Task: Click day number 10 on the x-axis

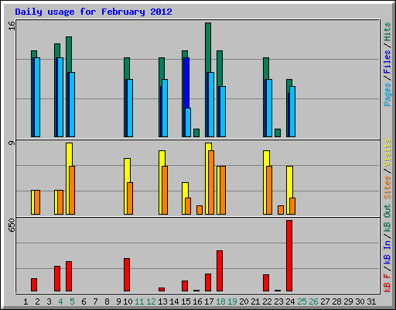Action: [x=128, y=301]
